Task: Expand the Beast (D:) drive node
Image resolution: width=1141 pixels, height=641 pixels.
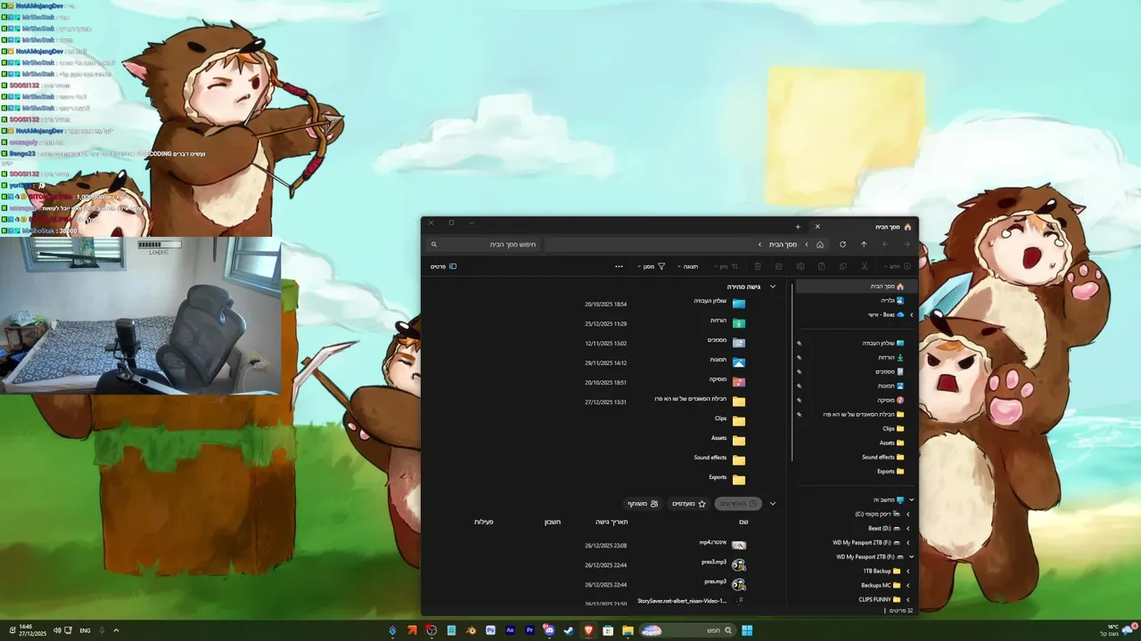Action: click(x=907, y=528)
